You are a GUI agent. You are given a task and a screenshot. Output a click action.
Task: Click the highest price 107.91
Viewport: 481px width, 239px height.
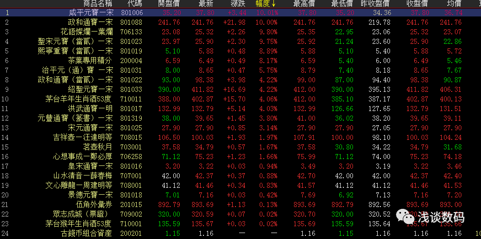tap(305, 137)
